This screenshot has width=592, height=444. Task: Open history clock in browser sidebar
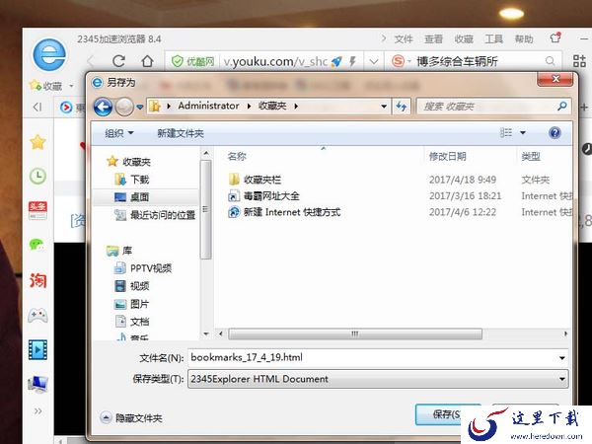click(37, 177)
